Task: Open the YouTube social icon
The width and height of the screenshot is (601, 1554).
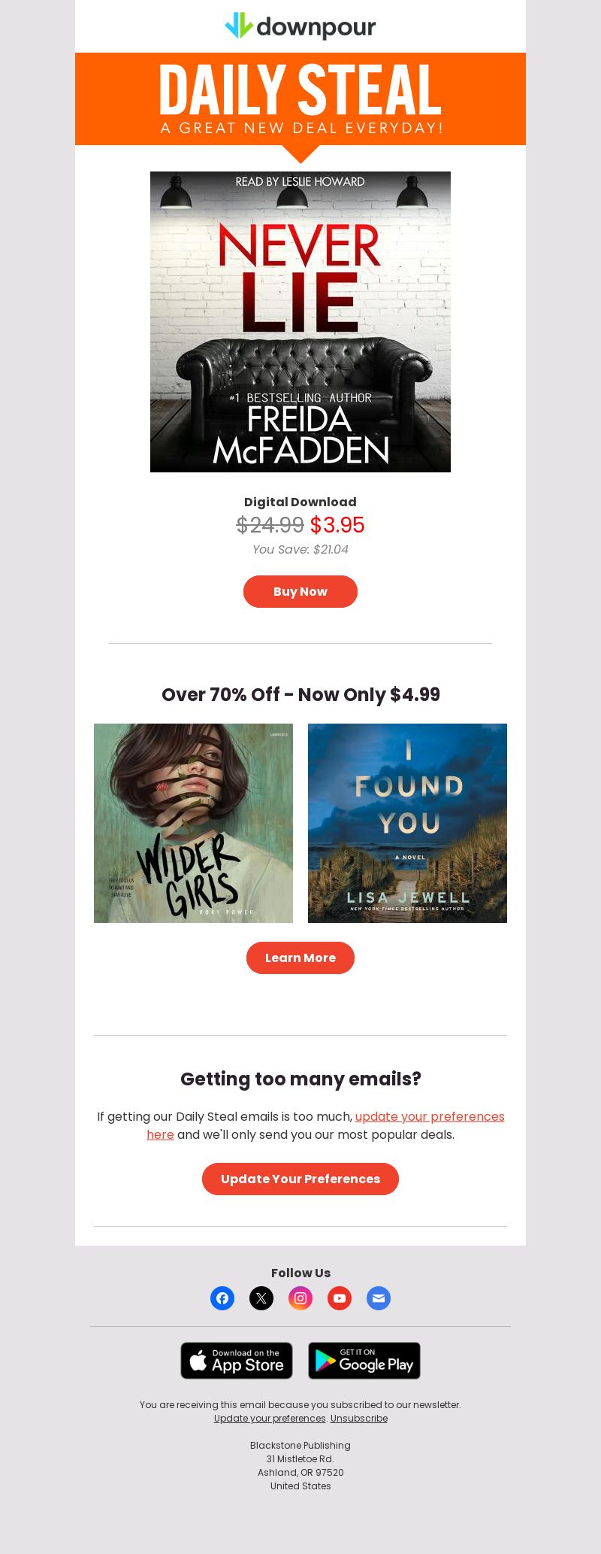Action: (x=340, y=1298)
